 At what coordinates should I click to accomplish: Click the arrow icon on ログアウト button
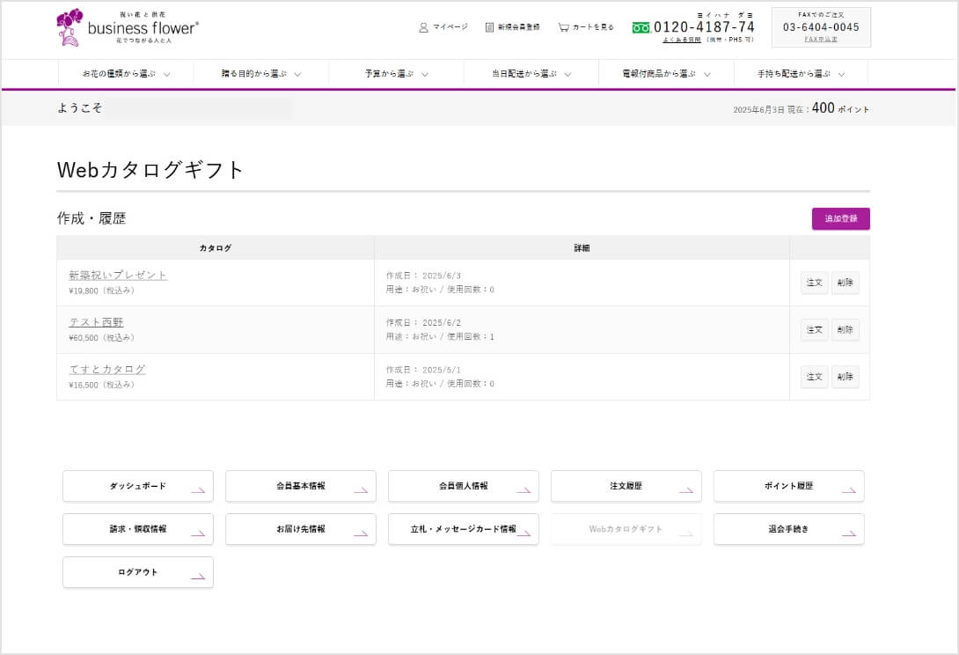[198, 576]
